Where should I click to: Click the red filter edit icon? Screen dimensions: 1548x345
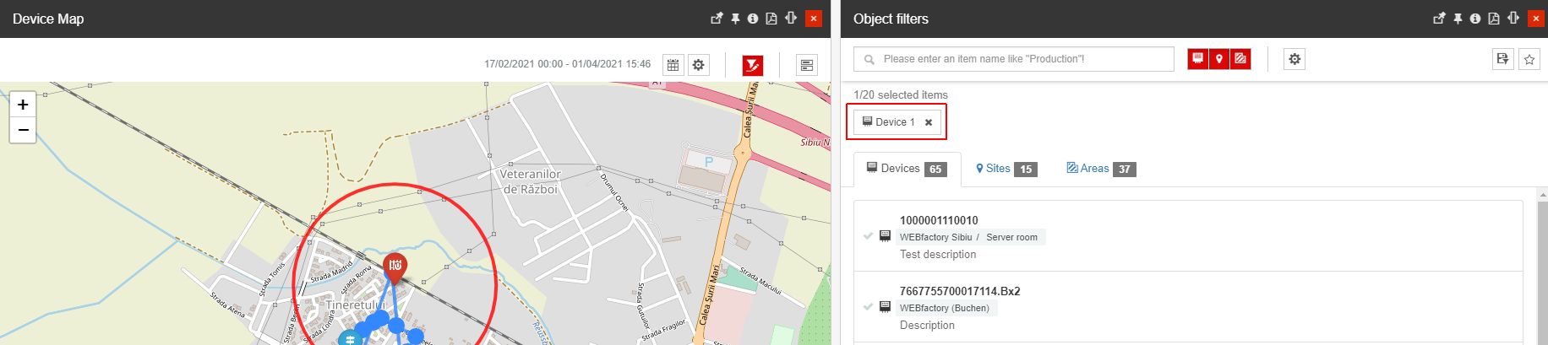[x=752, y=65]
